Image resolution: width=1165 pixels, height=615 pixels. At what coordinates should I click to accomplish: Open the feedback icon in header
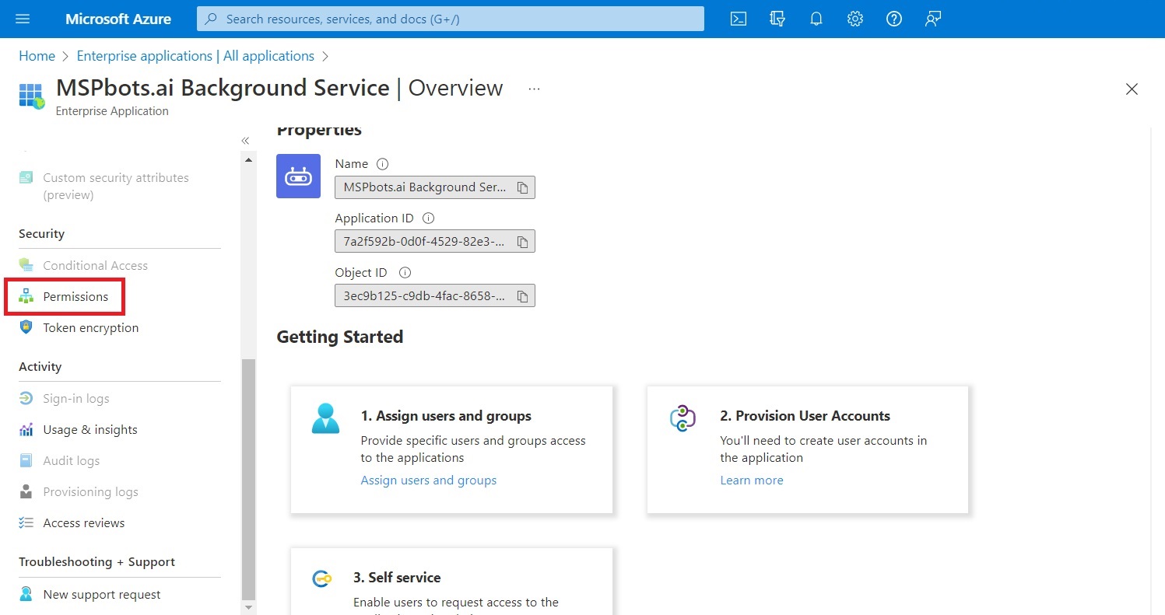(x=933, y=19)
